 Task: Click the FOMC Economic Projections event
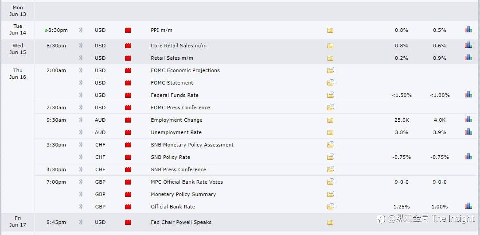185,70
